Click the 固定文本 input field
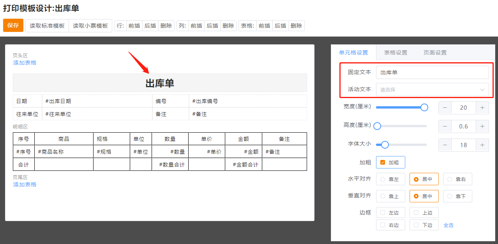Image resolution: width=498 pixels, height=244 pixels. tap(432, 72)
